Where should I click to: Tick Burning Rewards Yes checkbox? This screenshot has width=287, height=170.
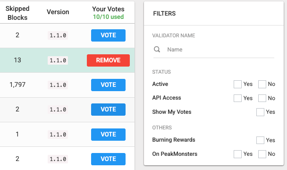click(x=260, y=140)
